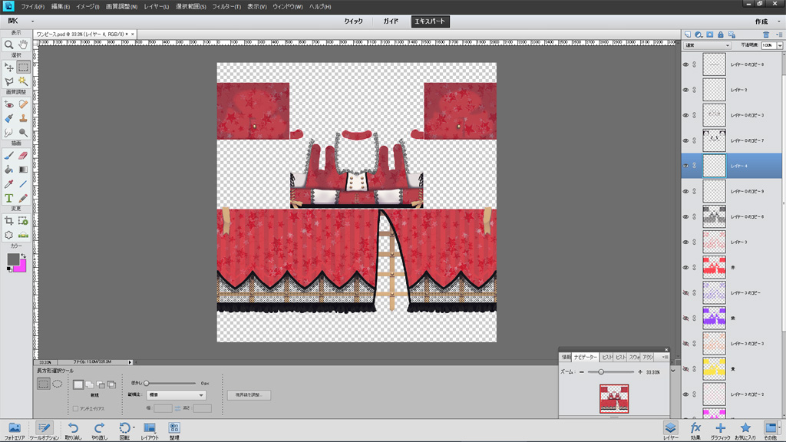Image resolution: width=786 pixels, height=442 pixels.
Task: Expand the layer opacity dropdown arrow
Action: (x=780, y=46)
